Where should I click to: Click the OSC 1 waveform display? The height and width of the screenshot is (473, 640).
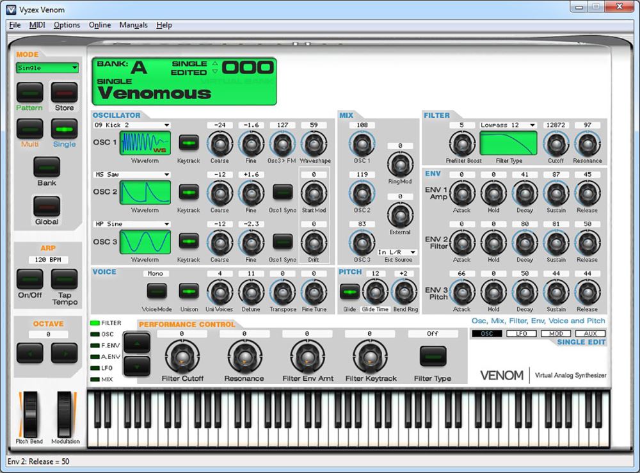pyautogui.click(x=145, y=143)
